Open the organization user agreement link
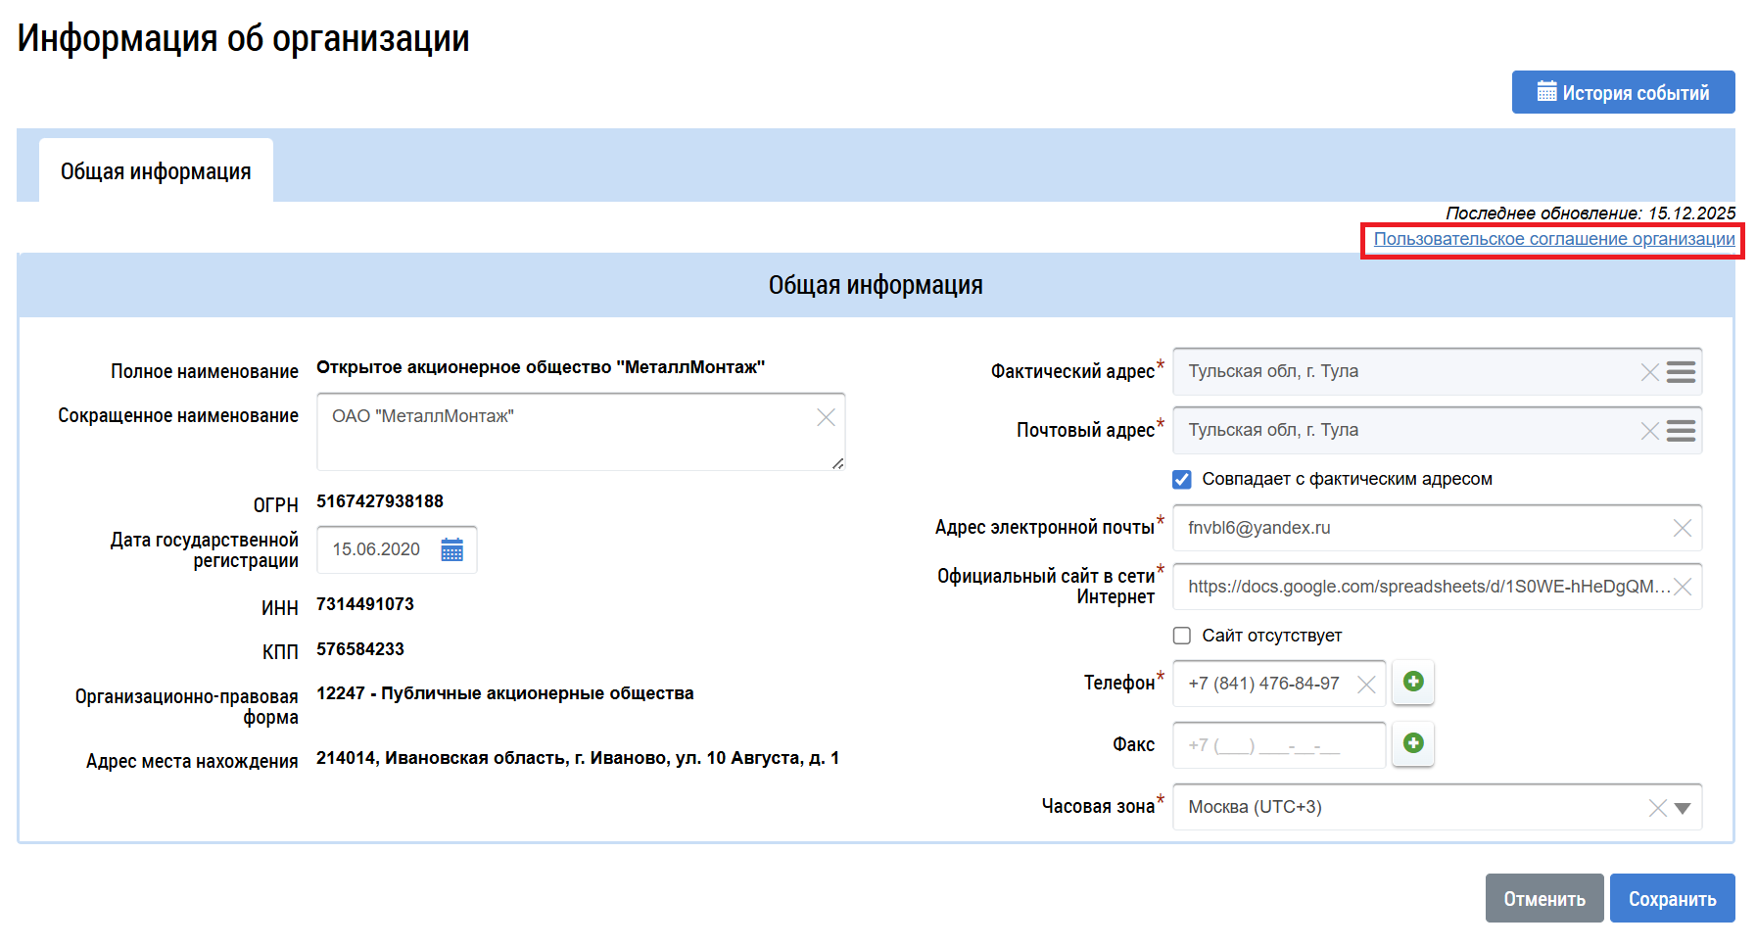This screenshot has height=947, width=1756. (1553, 239)
